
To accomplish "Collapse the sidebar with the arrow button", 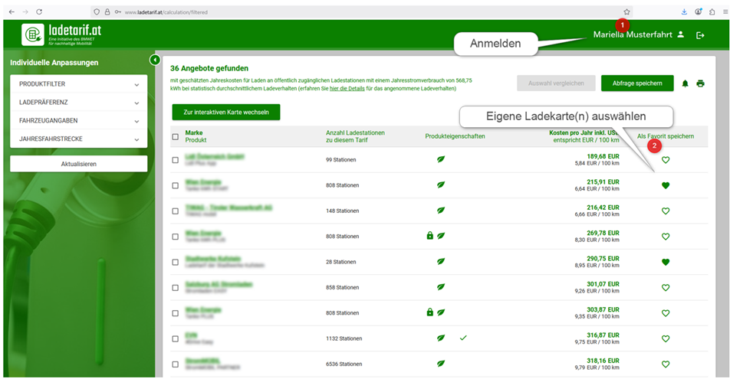I will point(154,60).
